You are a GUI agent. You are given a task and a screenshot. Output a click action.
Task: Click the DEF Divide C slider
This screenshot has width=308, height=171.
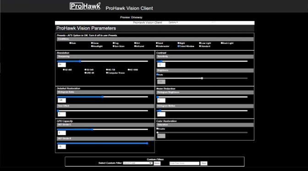click(103, 129)
